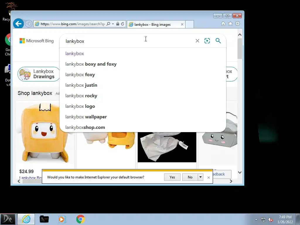Select the Google Chrome desktop shortcut
300x225 pixels.
(x=8, y=45)
